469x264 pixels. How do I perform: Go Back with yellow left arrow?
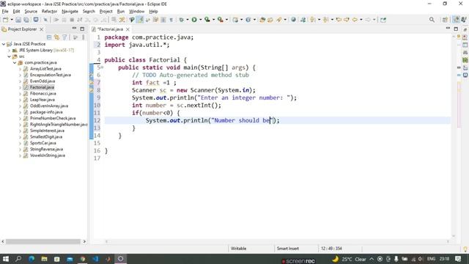click(355, 20)
